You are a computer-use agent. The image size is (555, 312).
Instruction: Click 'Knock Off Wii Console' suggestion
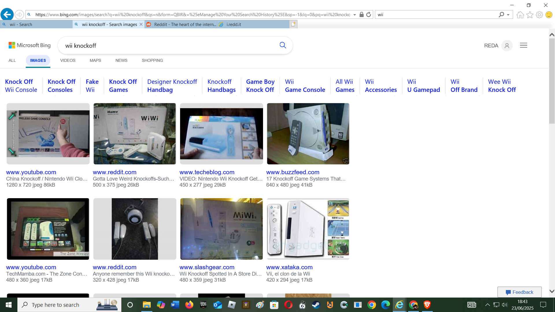[21, 86]
